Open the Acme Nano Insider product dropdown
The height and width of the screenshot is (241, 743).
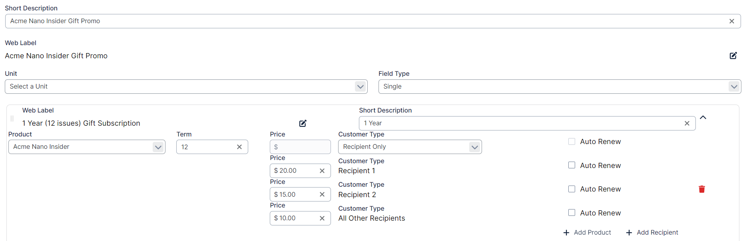click(158, 147)
